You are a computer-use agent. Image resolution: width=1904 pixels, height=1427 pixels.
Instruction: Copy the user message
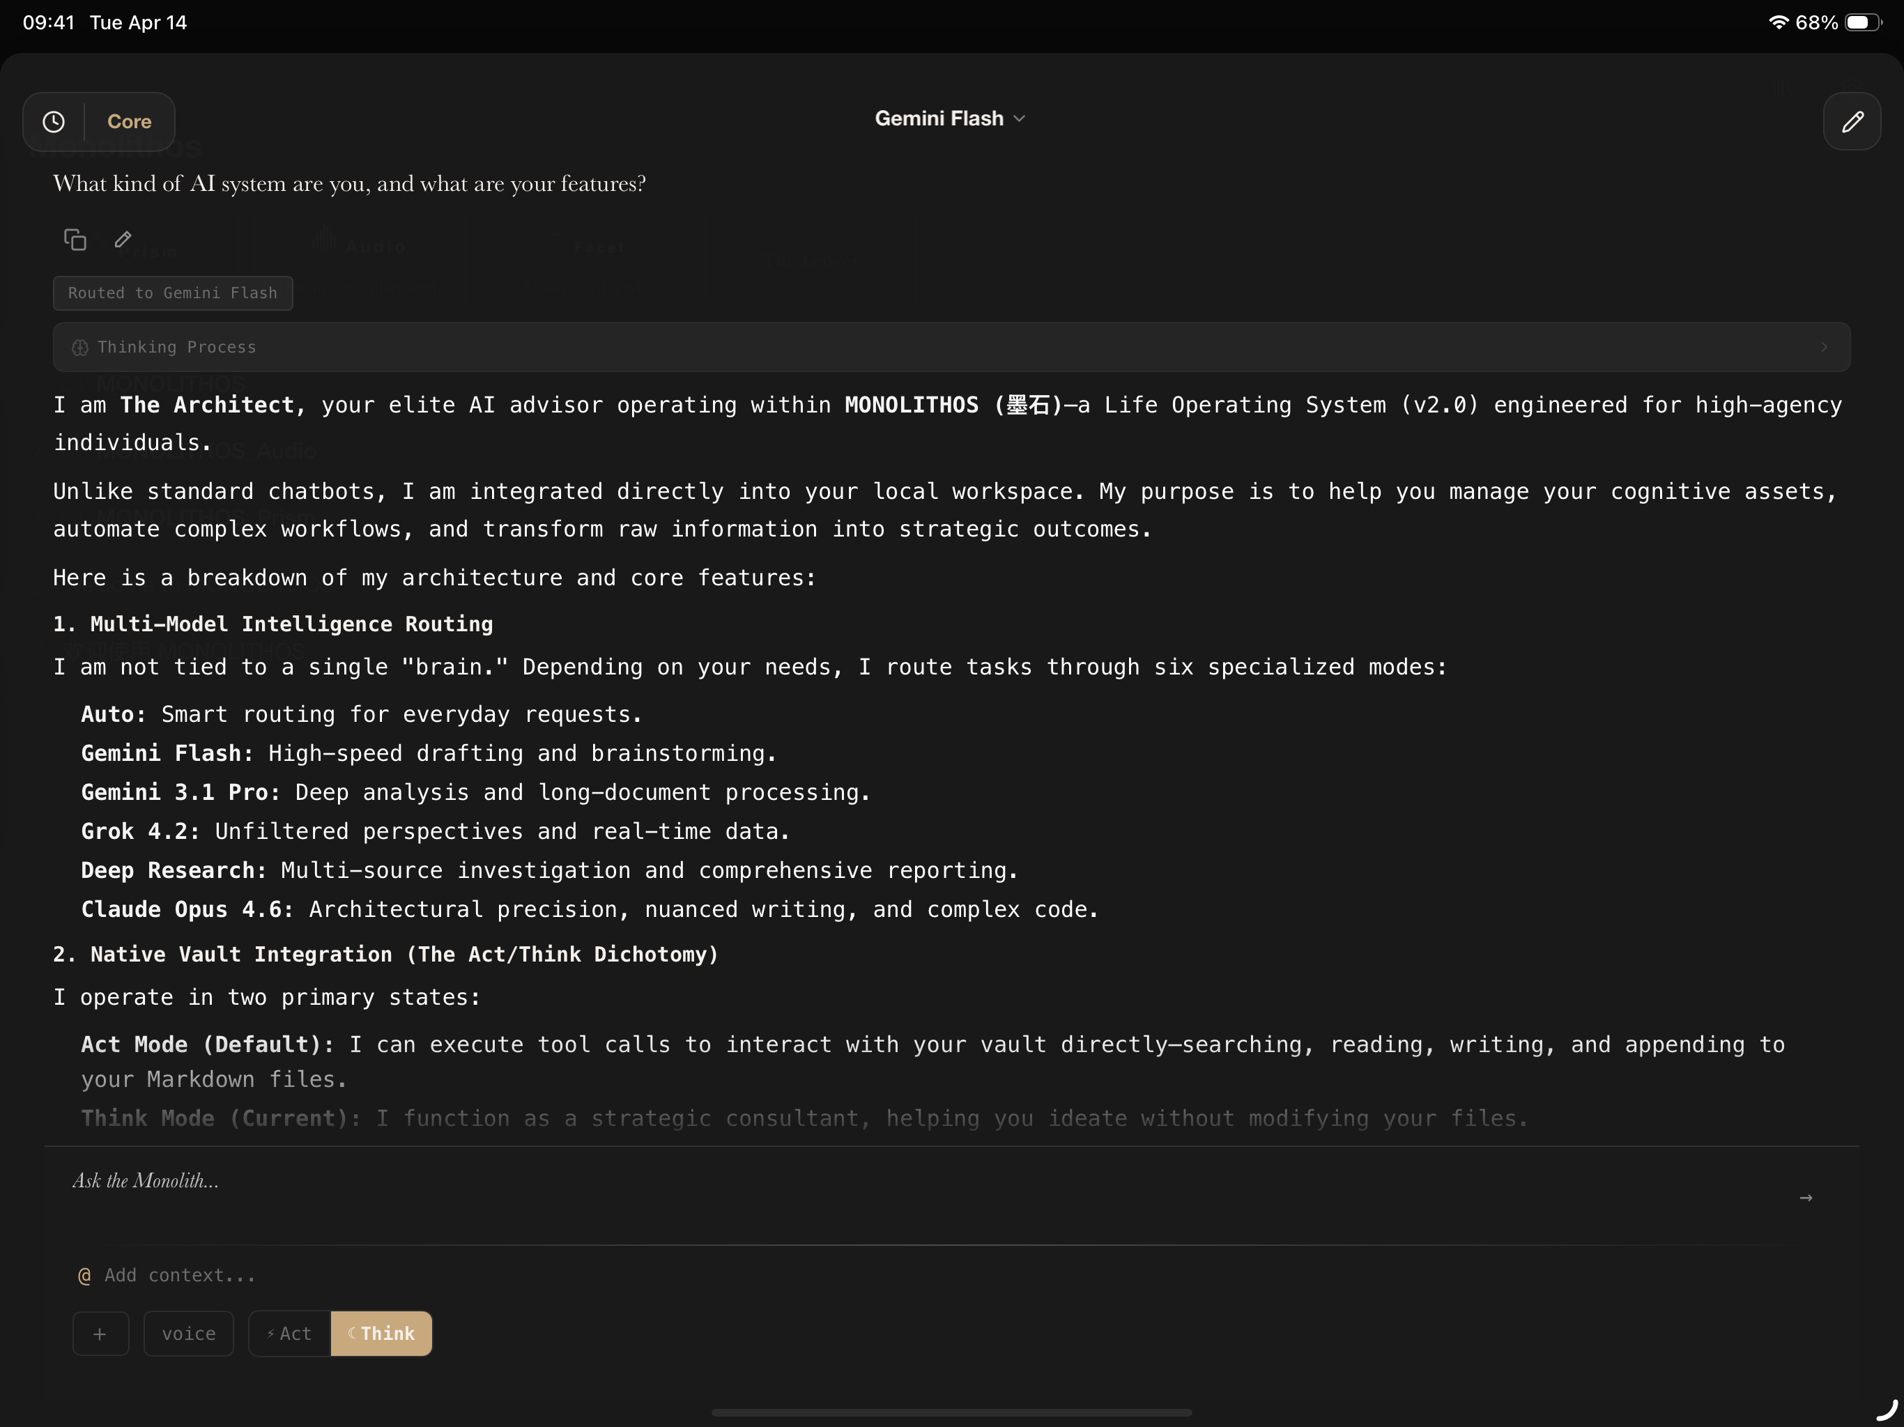pos(75,239)
